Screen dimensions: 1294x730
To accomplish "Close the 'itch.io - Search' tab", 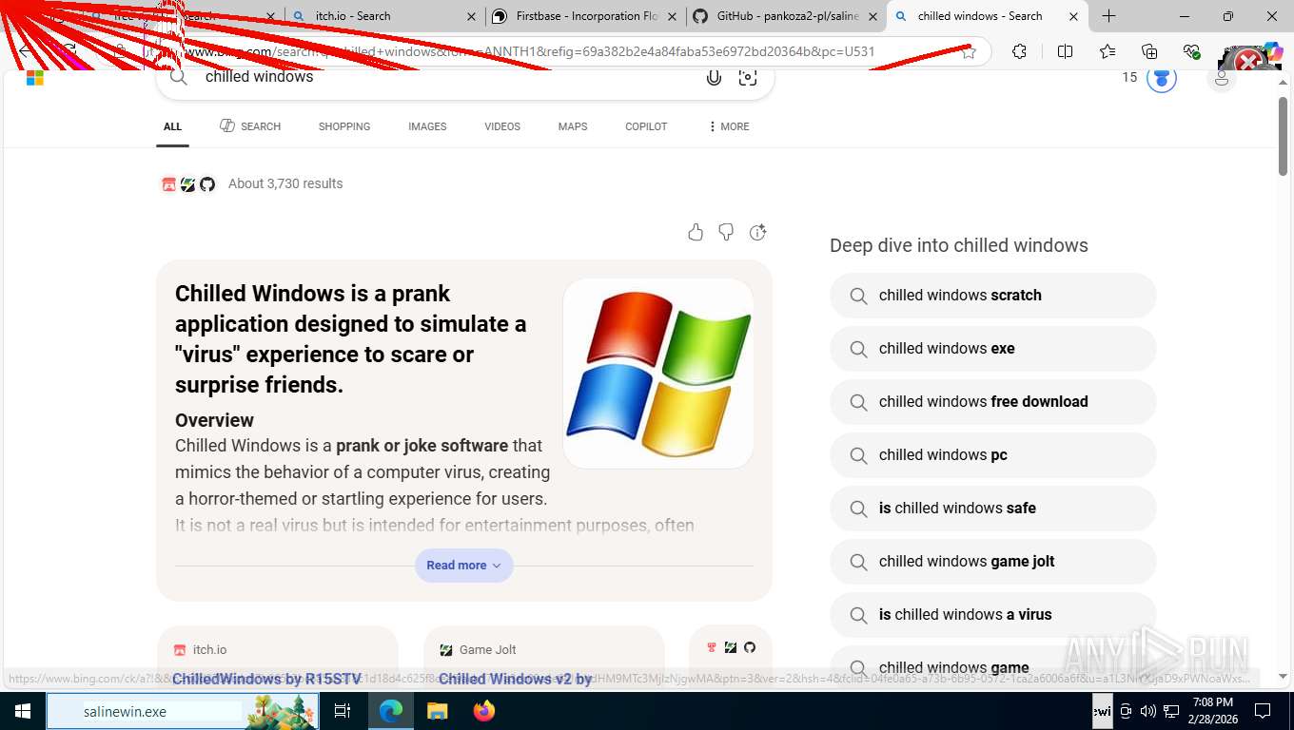I will (473, 16).
